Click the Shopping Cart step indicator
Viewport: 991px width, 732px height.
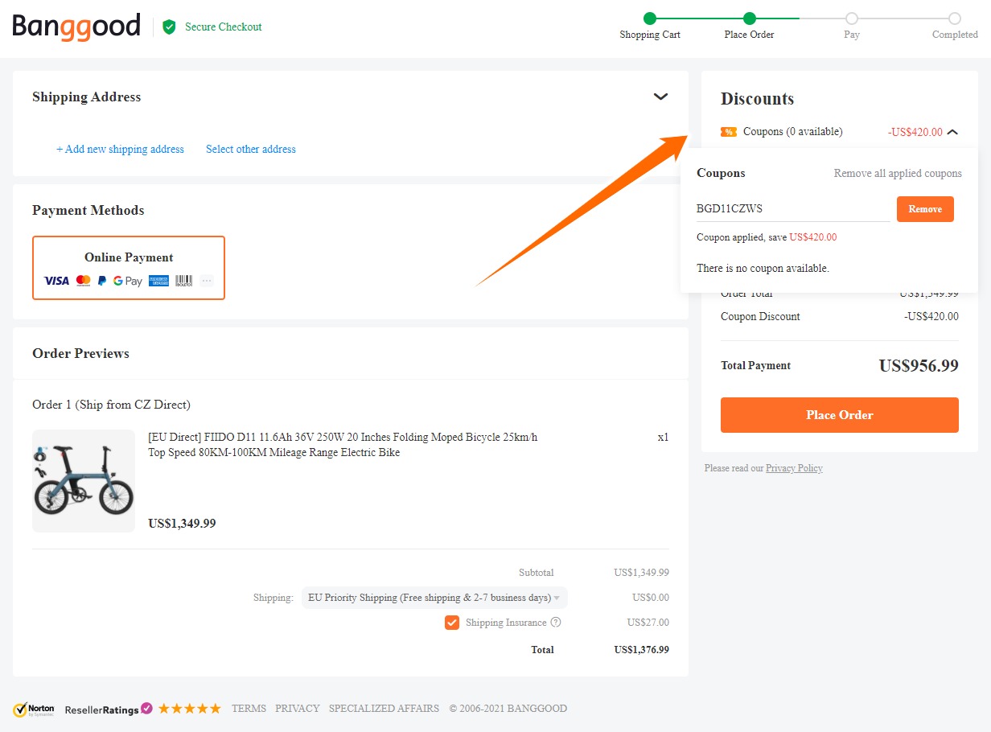click(650, 26)
